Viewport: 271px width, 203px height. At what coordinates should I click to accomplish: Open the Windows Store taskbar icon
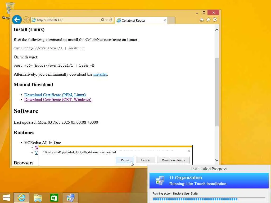click(54, 198)
